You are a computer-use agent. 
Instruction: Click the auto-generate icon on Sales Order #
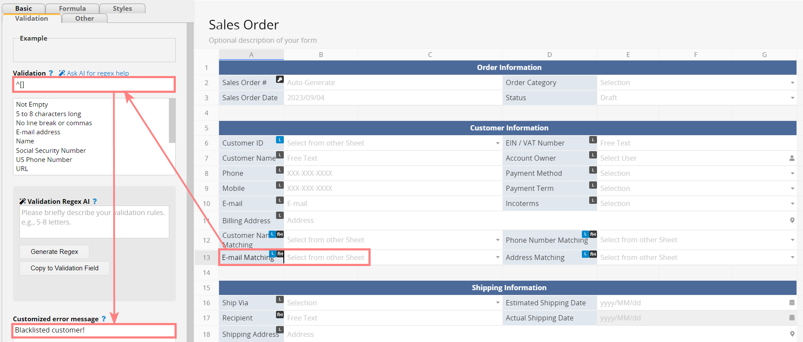click(x=279, y=79)
